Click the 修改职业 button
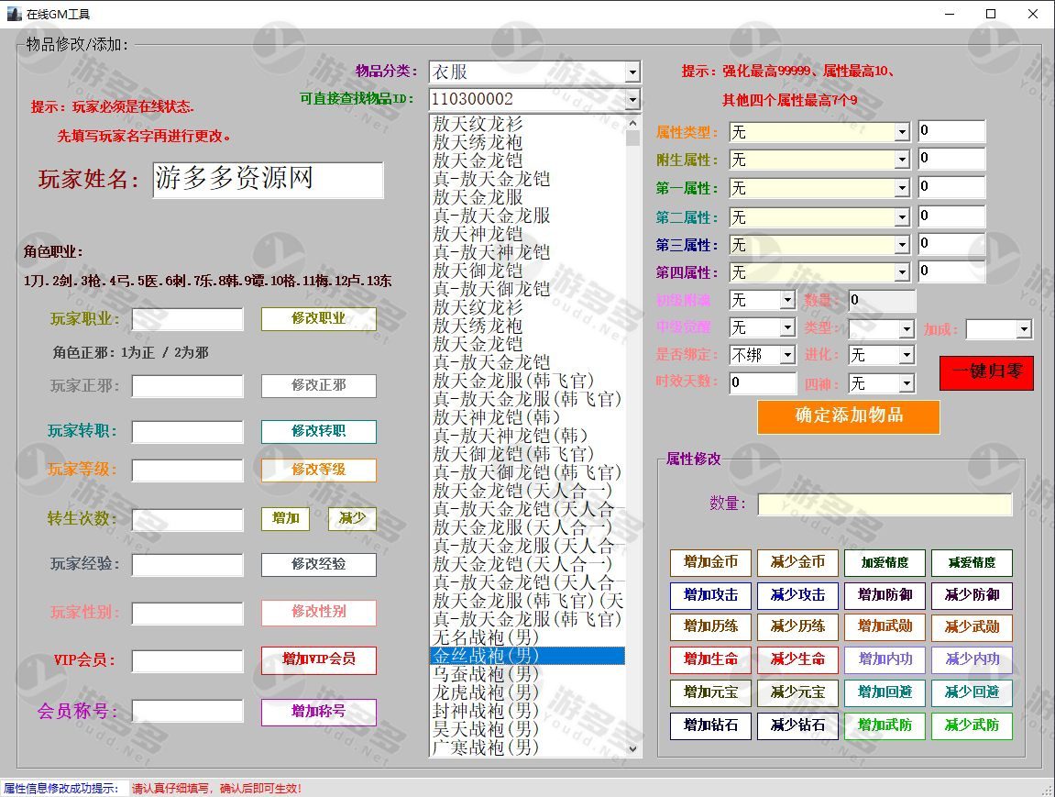Image resolution: width=1055 pixels, height=797 pixels. click(x=318, y=319)
